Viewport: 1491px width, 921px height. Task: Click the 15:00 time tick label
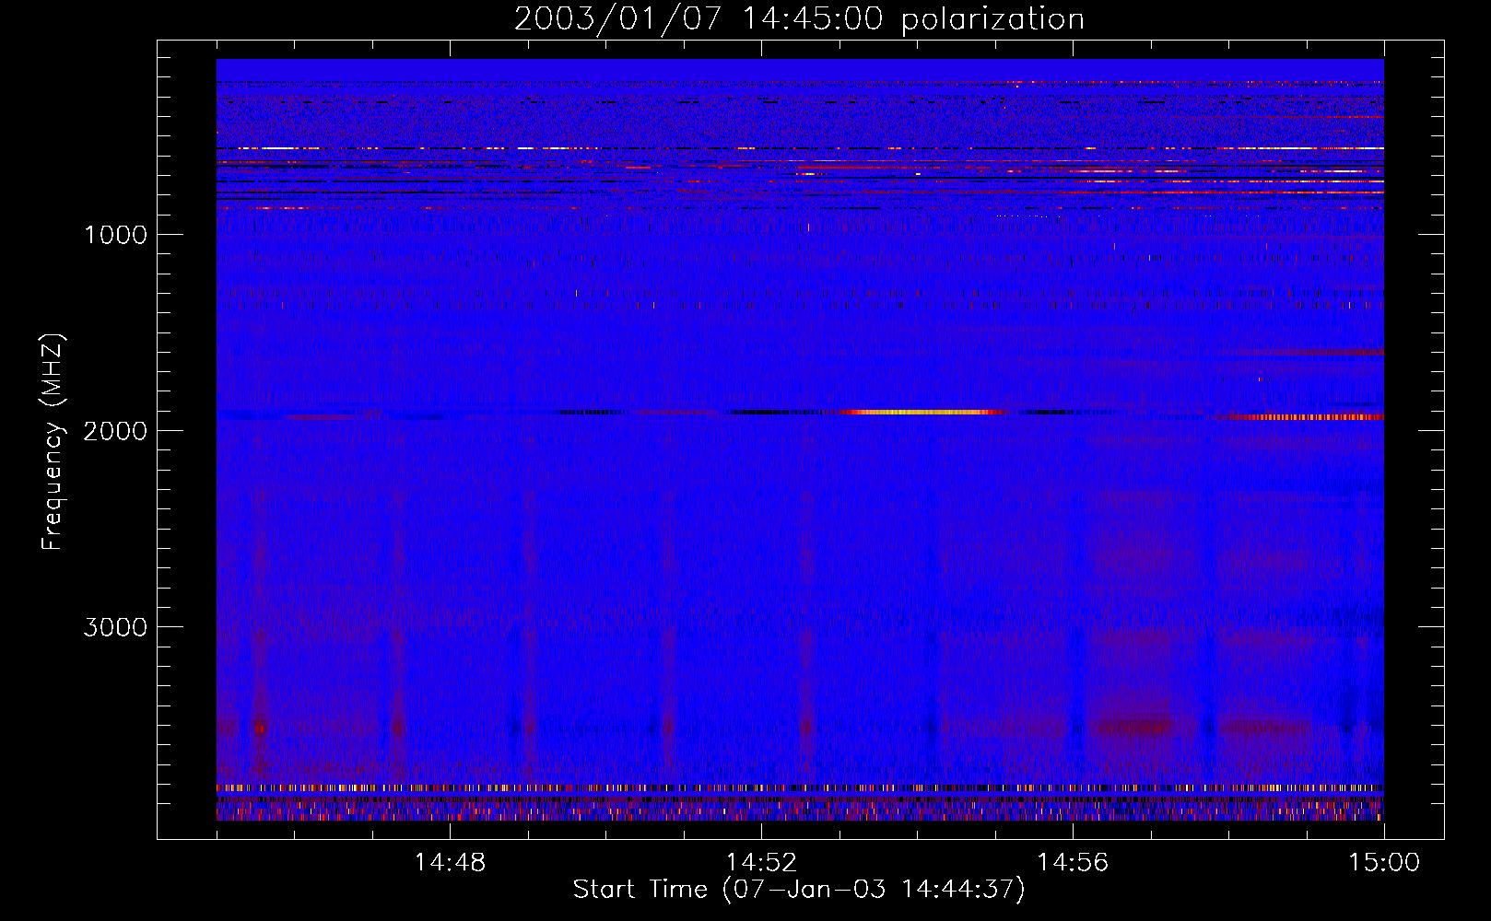[x=1384, y=863]
